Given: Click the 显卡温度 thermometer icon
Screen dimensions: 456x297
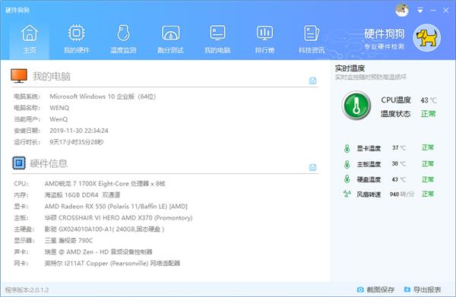Looking at the screenshot, I should 347,148.
